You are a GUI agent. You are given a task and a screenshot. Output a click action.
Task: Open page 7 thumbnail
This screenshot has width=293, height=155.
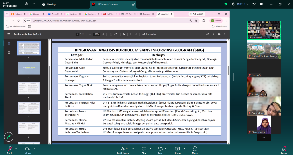point(29,108)
